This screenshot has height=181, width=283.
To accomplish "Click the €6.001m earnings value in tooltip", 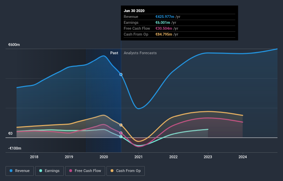I will coord(163,22).
